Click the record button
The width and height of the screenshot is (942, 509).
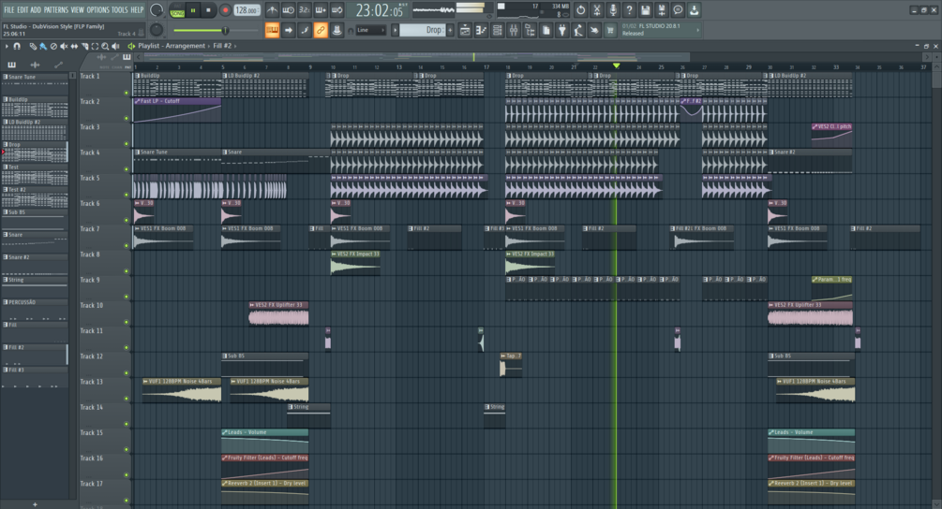pos(225,10)
